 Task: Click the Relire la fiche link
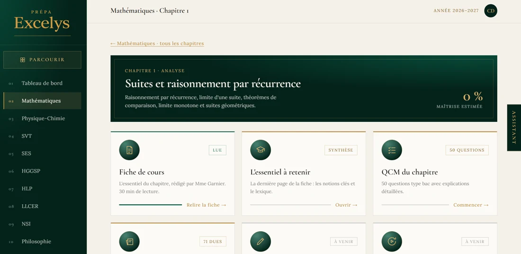(207, 205)
